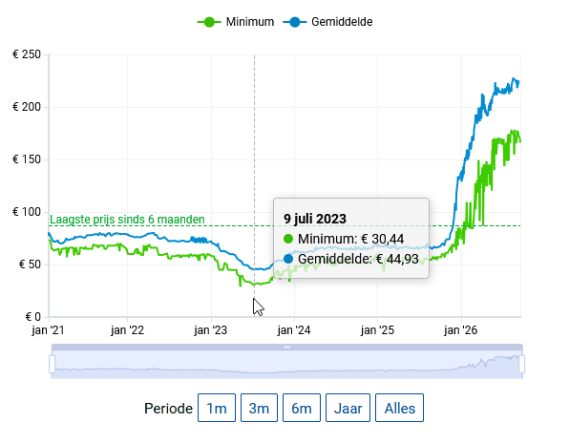
Task: Click the jan '21 axis label
Action: 49,330
